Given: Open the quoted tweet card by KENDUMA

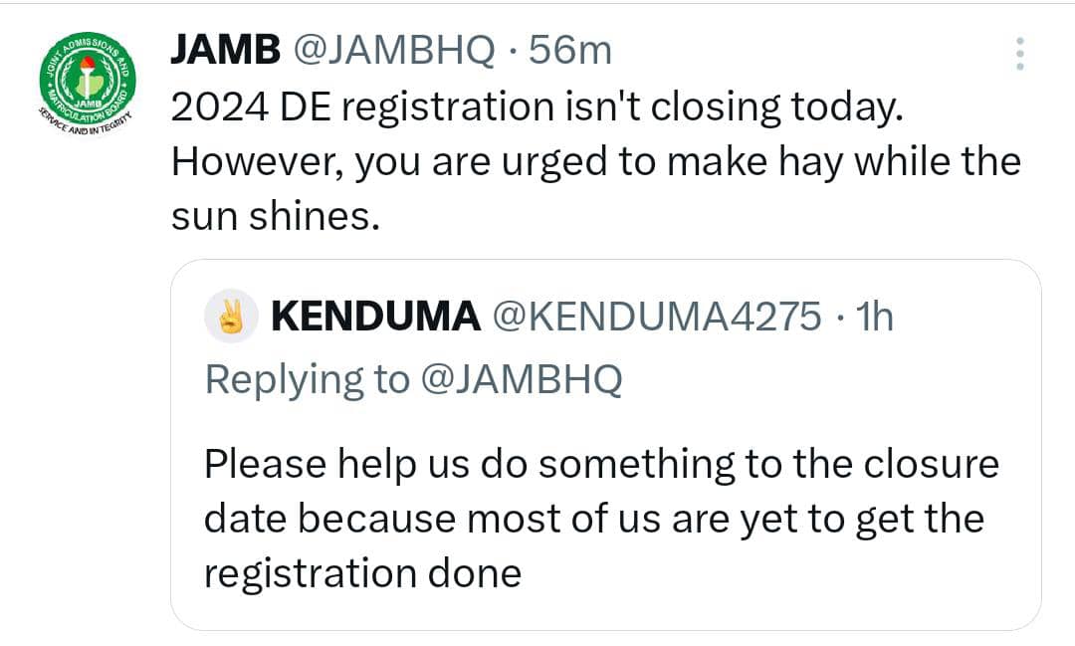Looking at the screenshot, I should tap(605, 444).
